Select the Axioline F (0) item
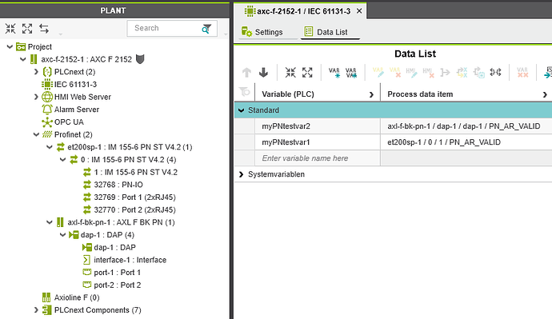 77,297
